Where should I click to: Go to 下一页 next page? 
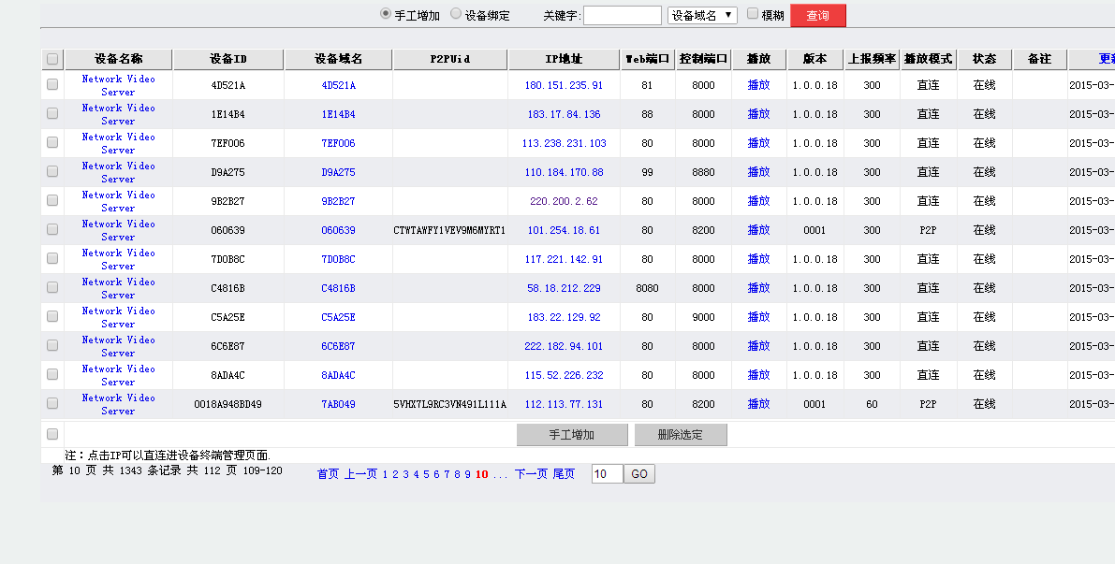pyautogui.click(x=531, y=474)
